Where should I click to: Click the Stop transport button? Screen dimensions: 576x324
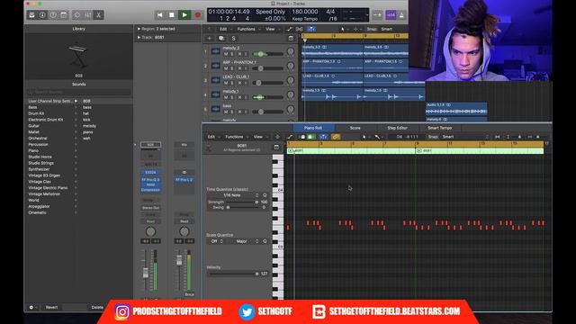pyautogui.click(x=172, y=15)
